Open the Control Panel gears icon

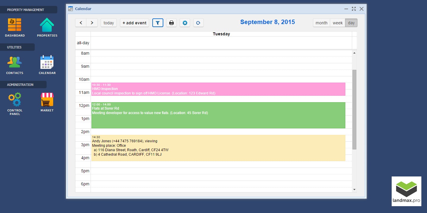tap(15, 100)
